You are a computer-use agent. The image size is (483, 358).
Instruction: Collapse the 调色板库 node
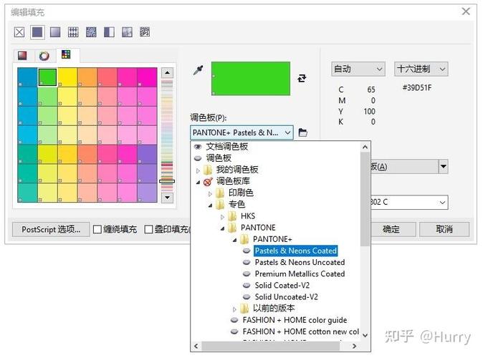[x=198, y=182]
